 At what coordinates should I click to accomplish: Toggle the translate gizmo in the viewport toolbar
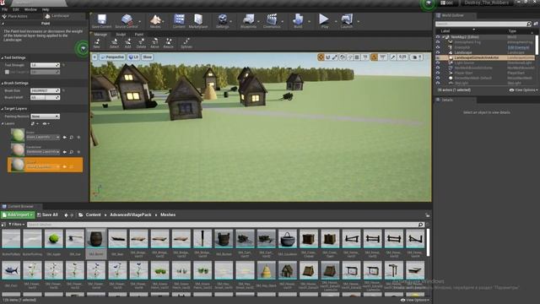[321, 57]
